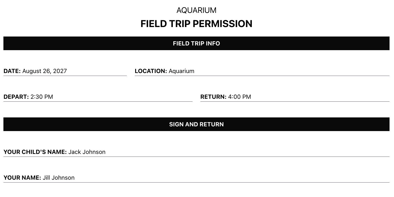
Task: Edit the 4:00 PM return time
Action: pyautogui.click(x=240, y=97)
